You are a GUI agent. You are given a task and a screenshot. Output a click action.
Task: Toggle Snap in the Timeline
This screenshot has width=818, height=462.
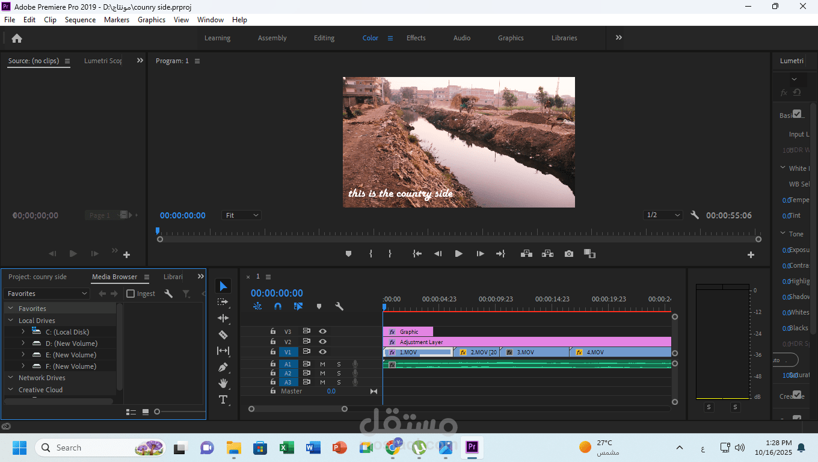(x=278, y=306)
